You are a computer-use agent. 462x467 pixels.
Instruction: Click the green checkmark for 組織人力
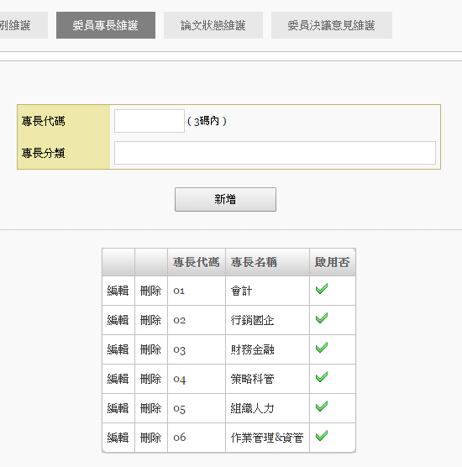[x=322, y=407]
